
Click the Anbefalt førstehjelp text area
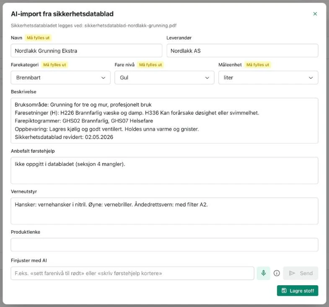tap(164, 171)
